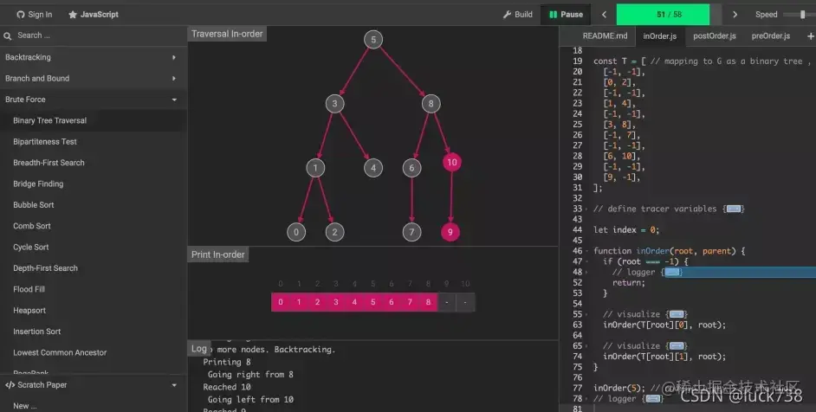
Task: Pause the algorithm playback
Action: (x=566, y=15)
